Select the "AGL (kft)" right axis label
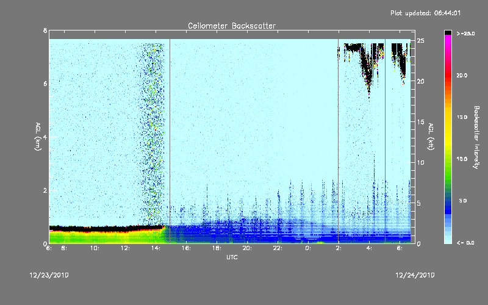Image resolution: width=488 pixels, height=305 pixels. point(431,137)
